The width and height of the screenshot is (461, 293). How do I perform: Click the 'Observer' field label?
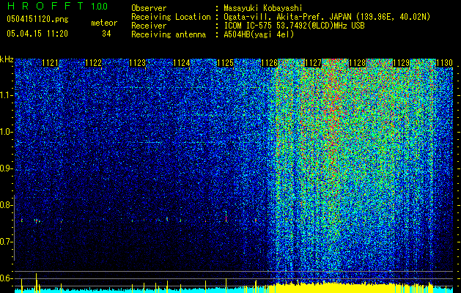[149, 8]
